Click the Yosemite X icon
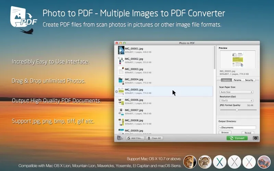 (234, 162)
